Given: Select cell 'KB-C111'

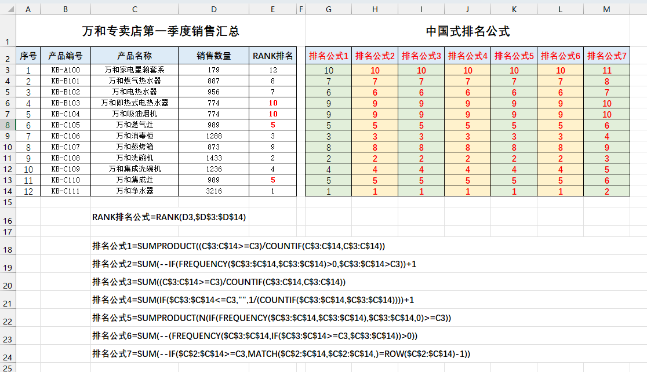Looking at the screenshot, I should pos(65,191).
